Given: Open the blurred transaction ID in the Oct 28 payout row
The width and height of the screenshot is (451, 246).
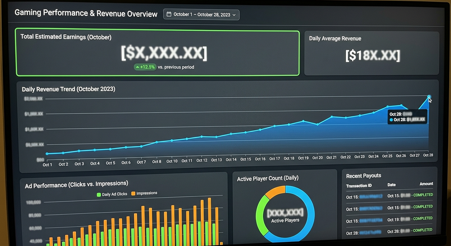Looking at the screenshot, I should tap(371, 233).
